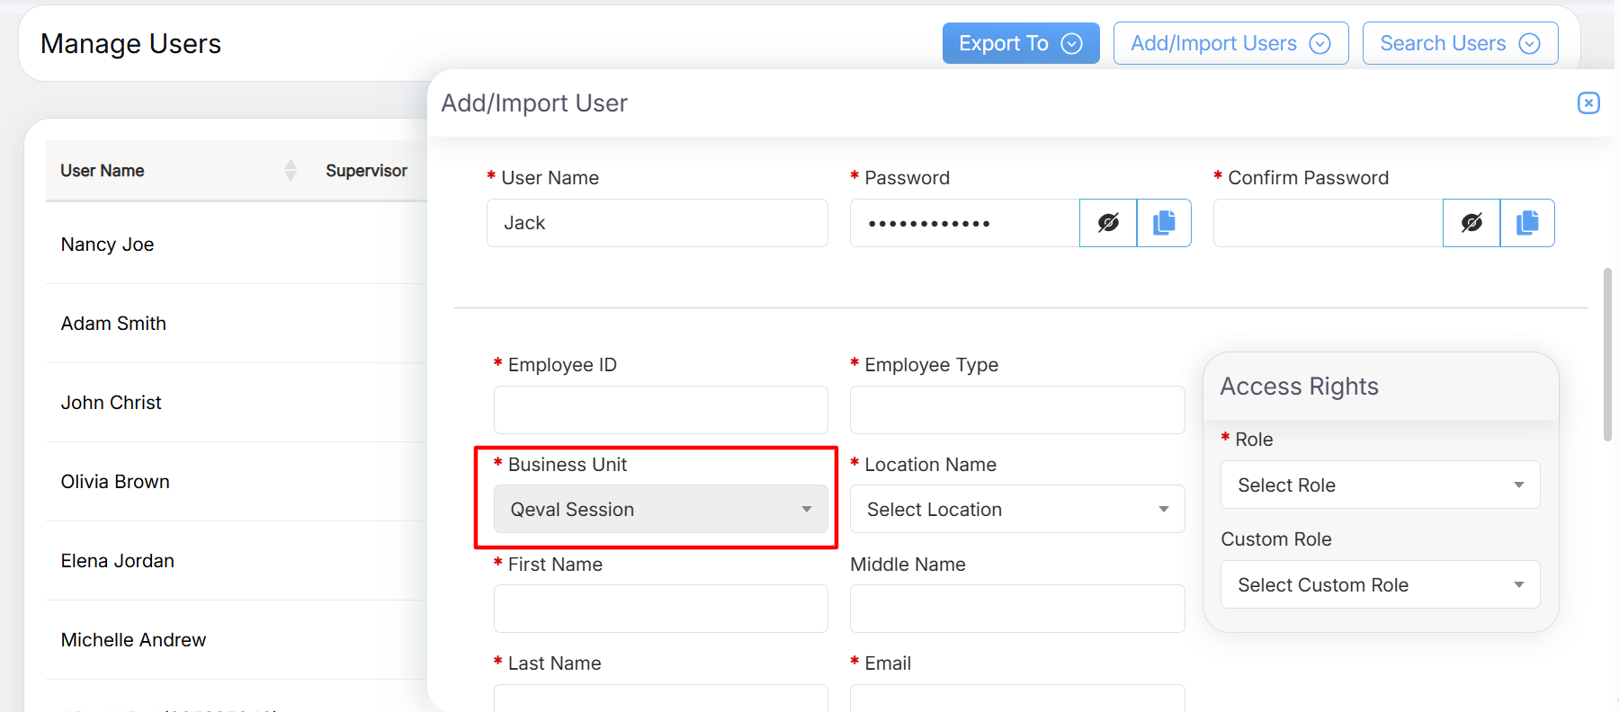Select Nancy Joe in user list

pyautogui.click(x=108, y=245)
